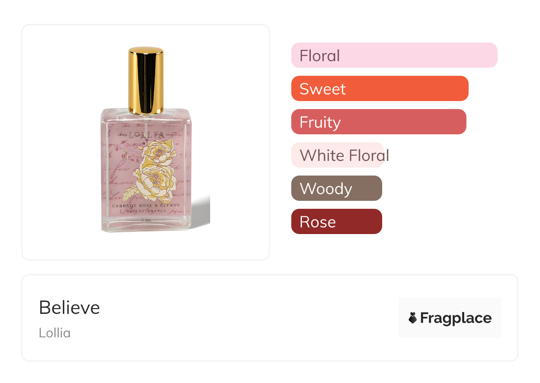
Task: Open the Lollia brand name link
Action: pos(55,332)
